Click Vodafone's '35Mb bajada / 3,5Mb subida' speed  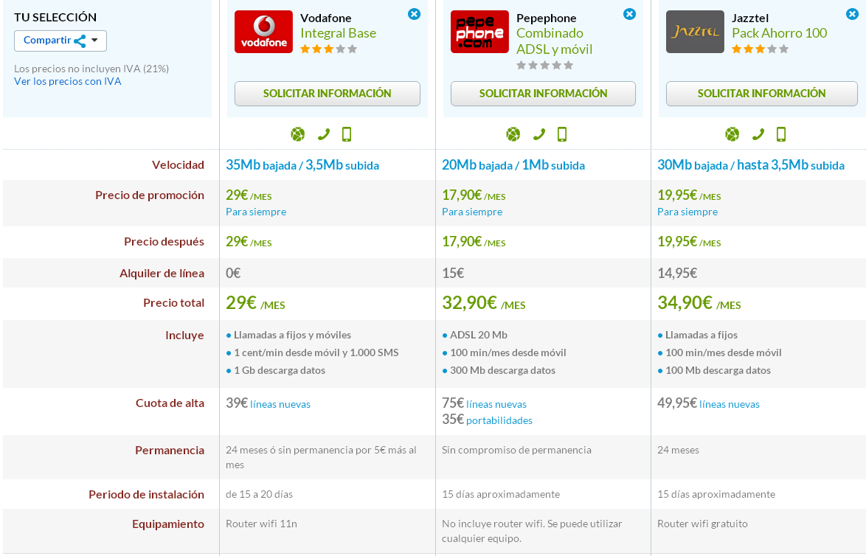(302, 165)
